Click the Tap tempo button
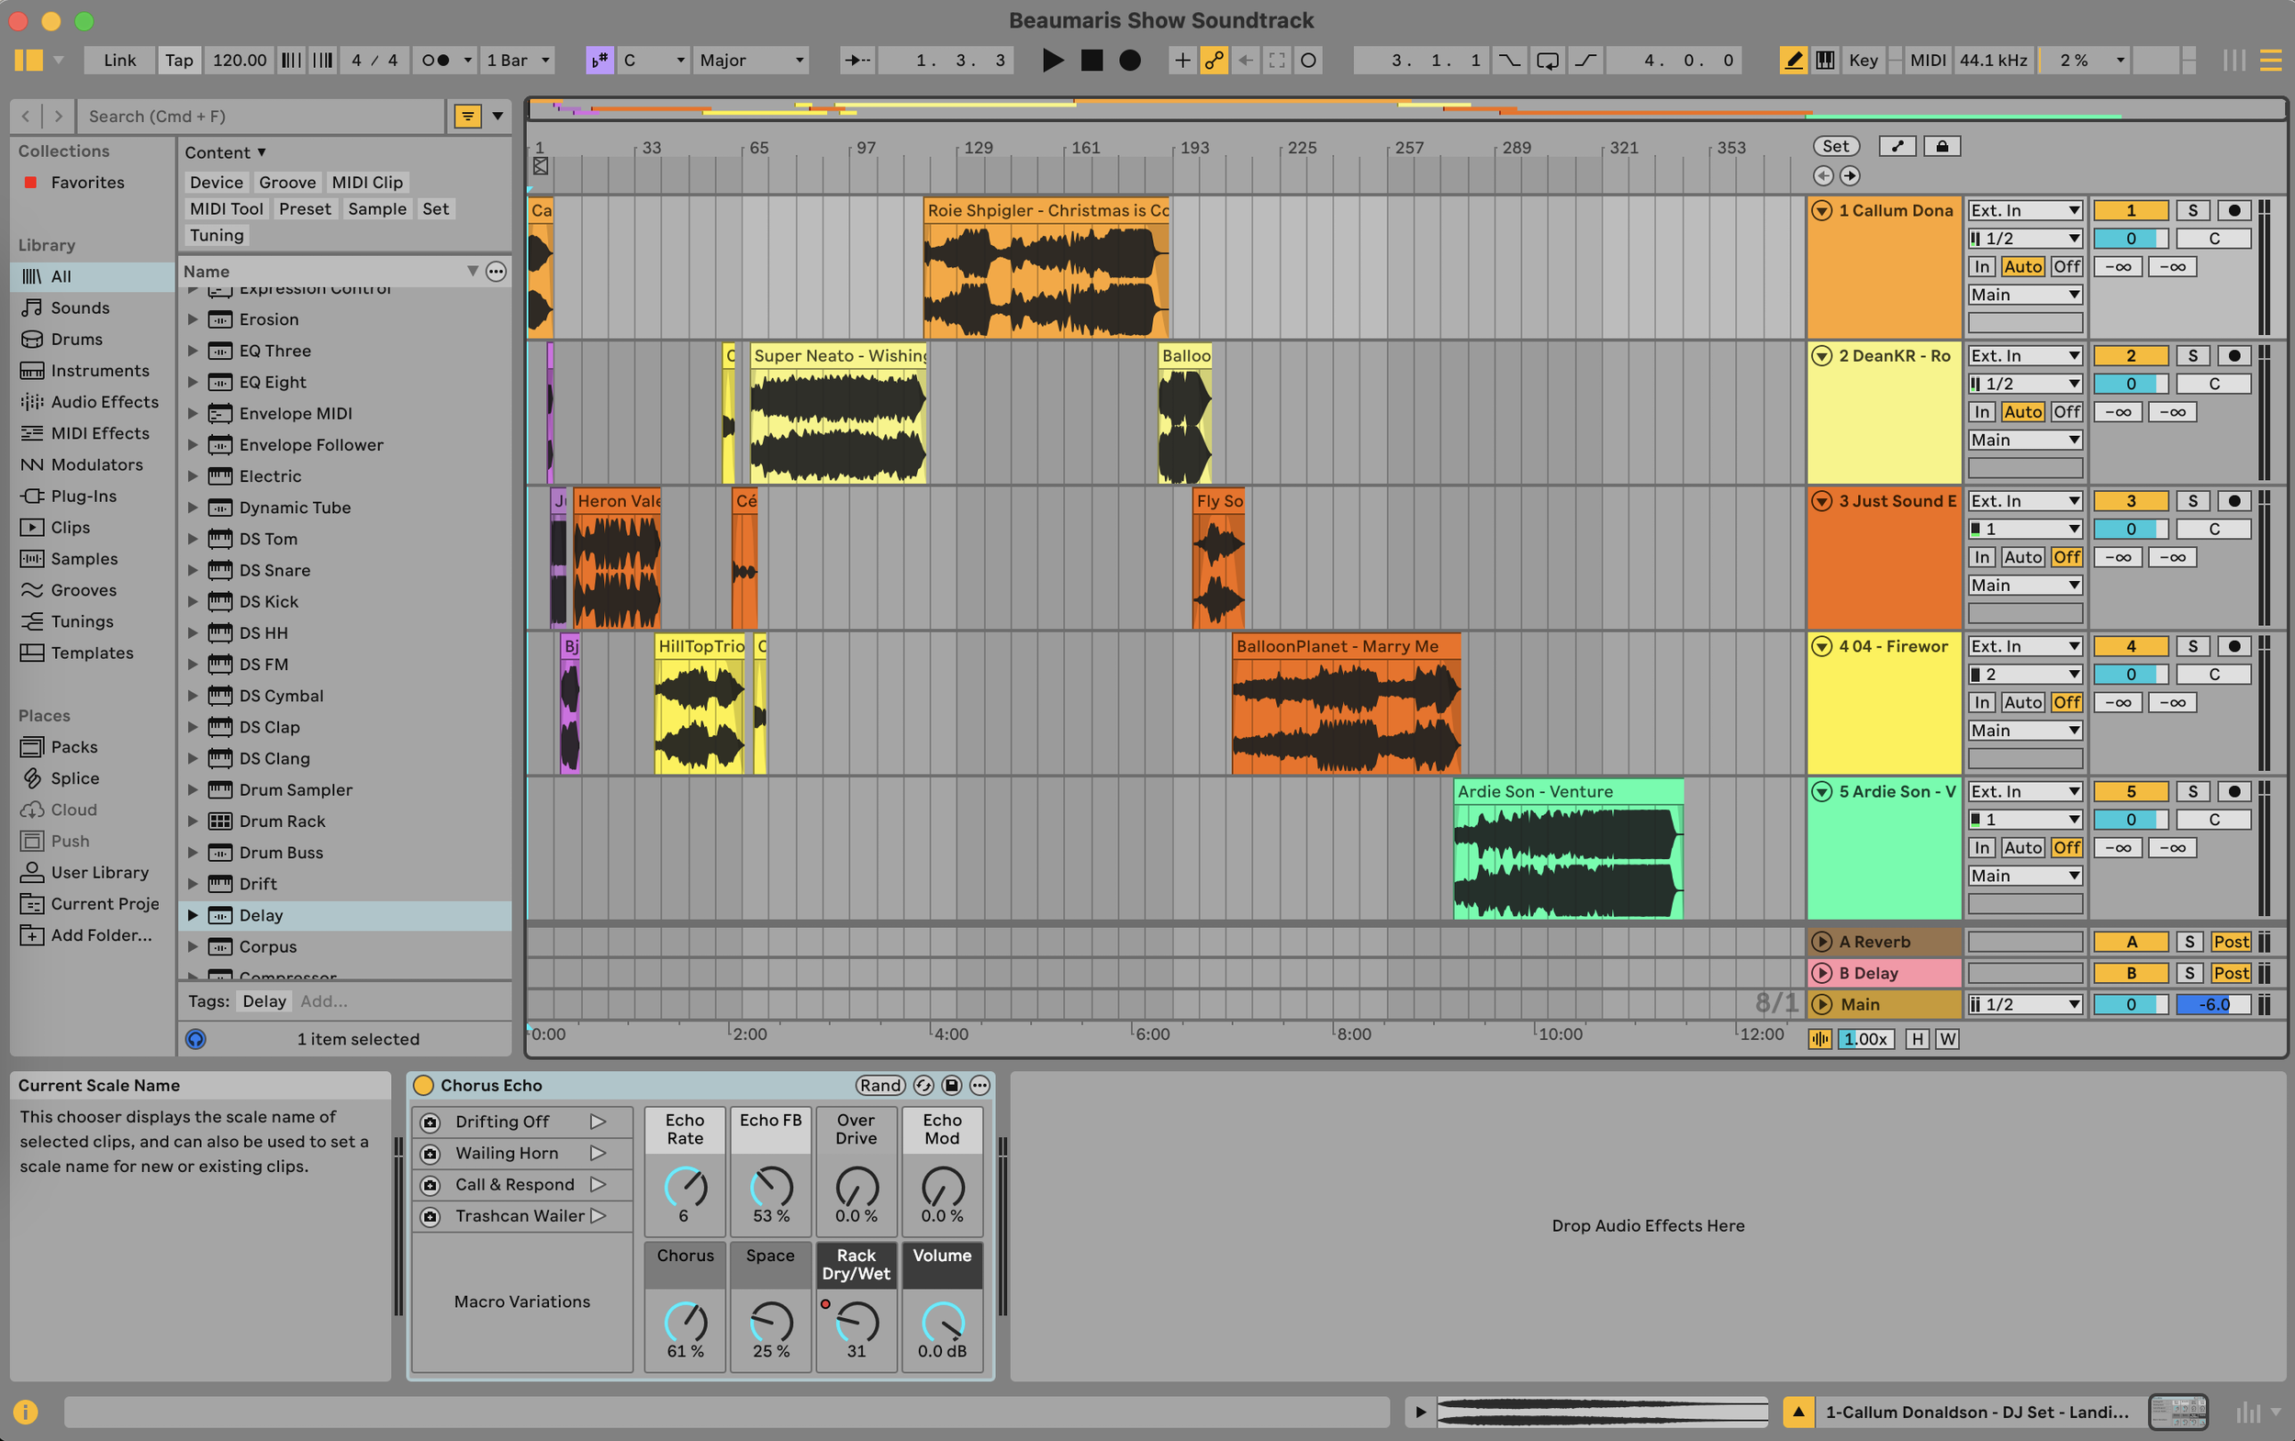 coord(178,60)
